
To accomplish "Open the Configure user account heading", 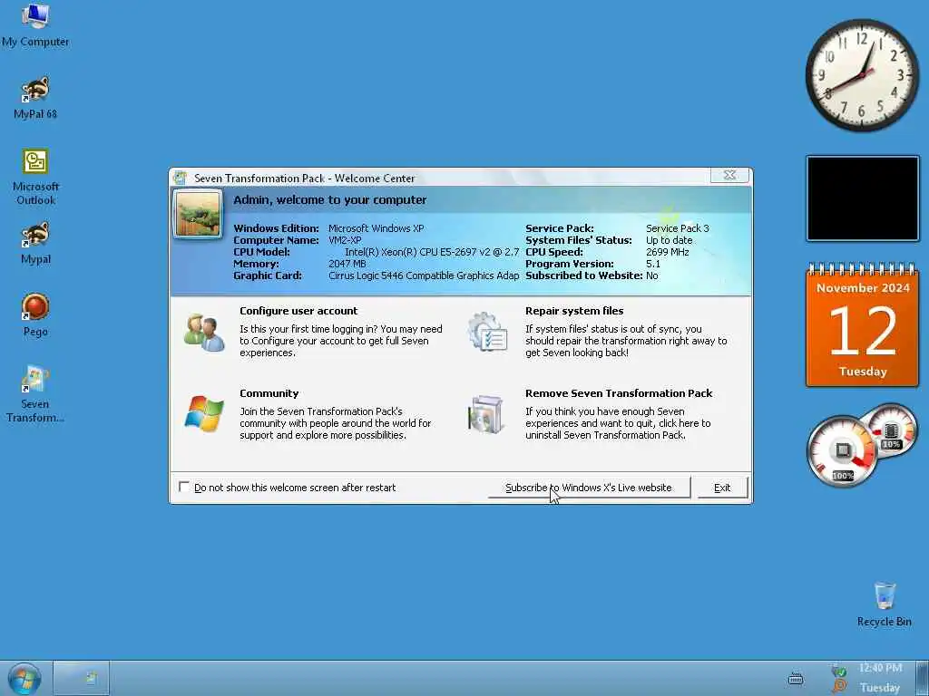I will click(298, 311).
